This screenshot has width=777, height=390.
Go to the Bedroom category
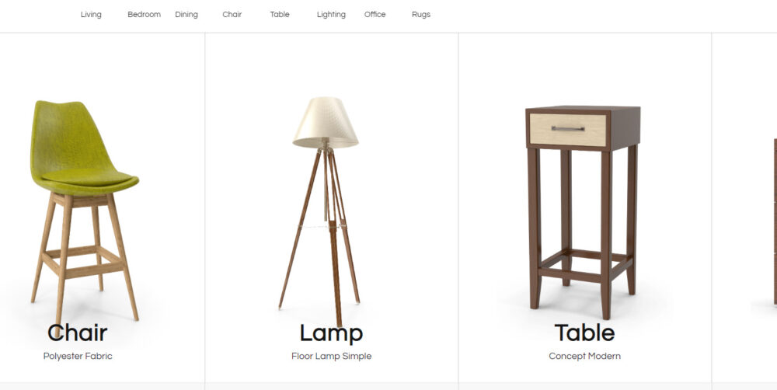[145, 15]
